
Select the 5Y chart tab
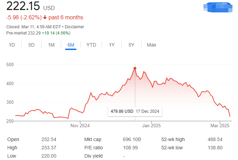point(131,45)
